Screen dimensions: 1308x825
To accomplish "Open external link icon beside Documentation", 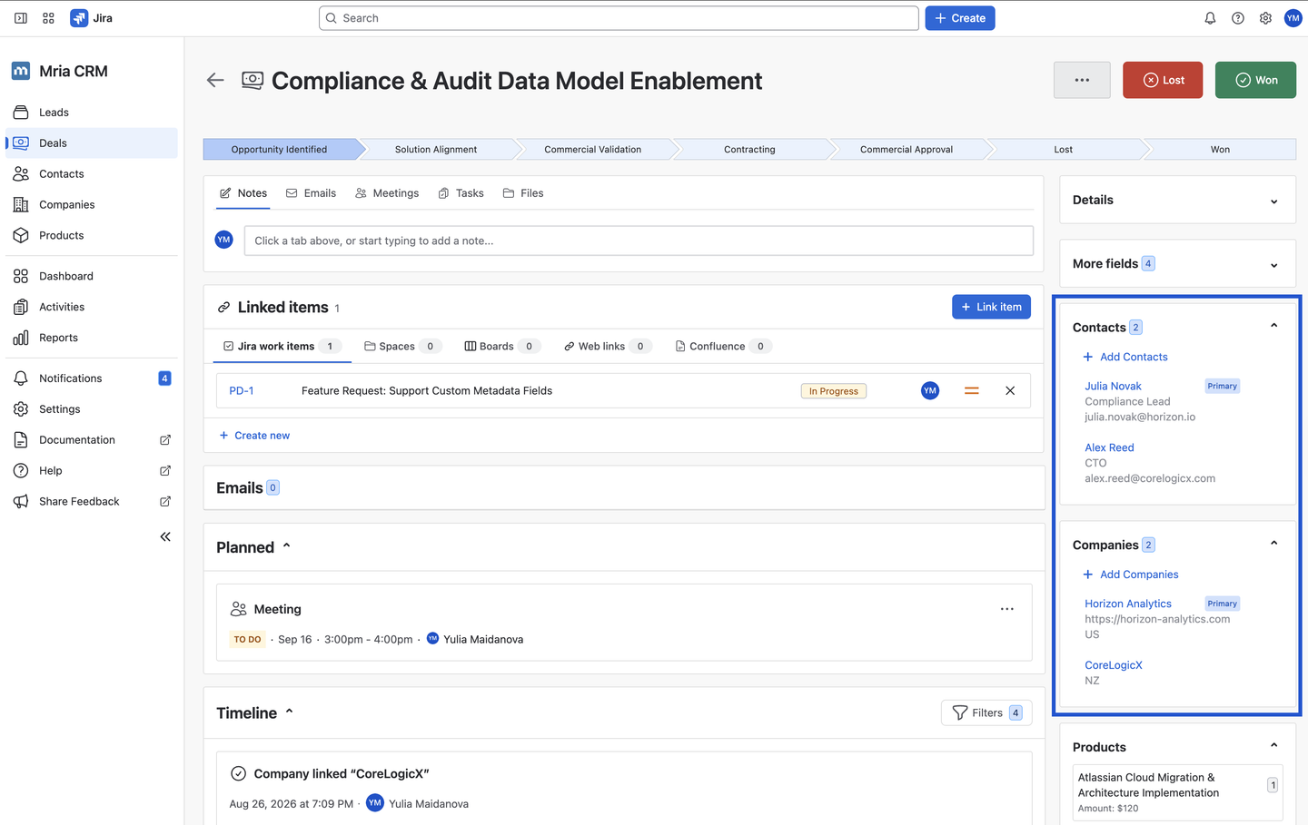I will (165, 440).
